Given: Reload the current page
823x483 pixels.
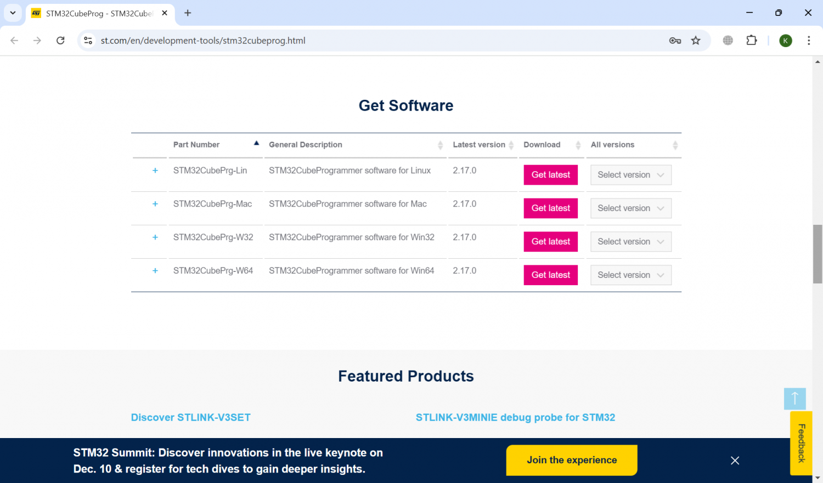Looking at the screenshot, I should [x=60, y=40].
